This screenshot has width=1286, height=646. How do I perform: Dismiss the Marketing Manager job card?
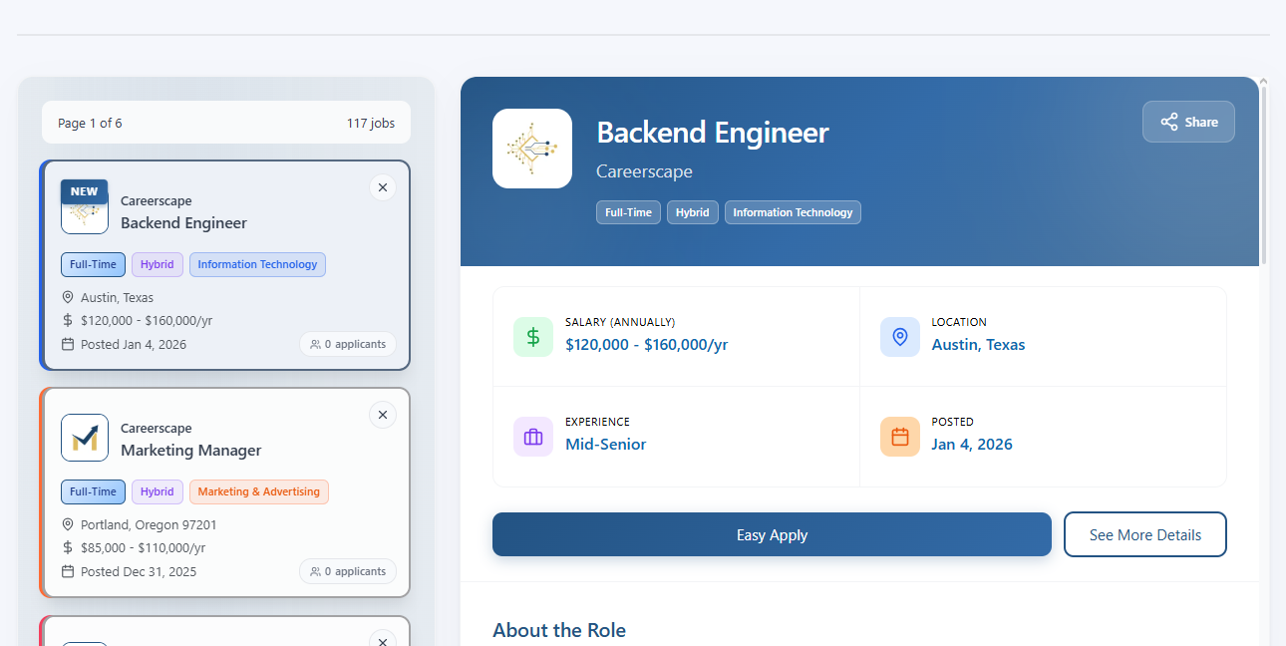point(382,415)
